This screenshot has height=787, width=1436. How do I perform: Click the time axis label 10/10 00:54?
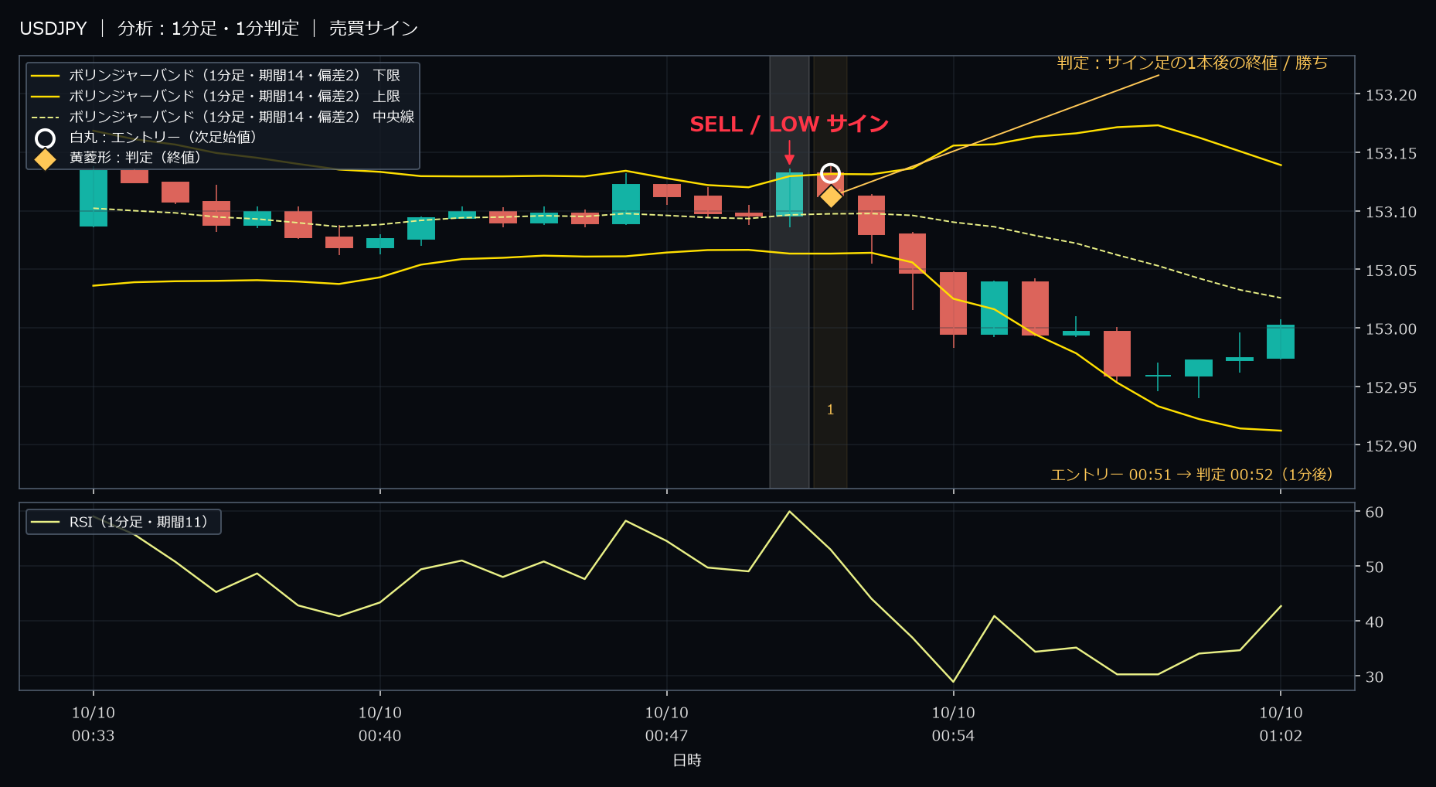(x=954, y=724)
